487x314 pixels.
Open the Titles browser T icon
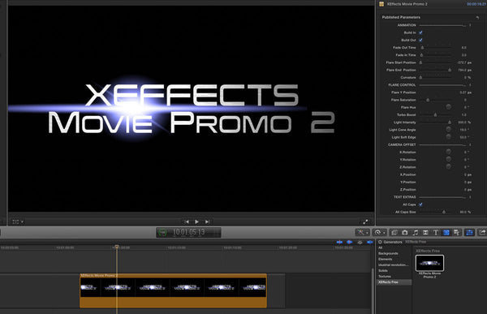click(x=436, y=232)
